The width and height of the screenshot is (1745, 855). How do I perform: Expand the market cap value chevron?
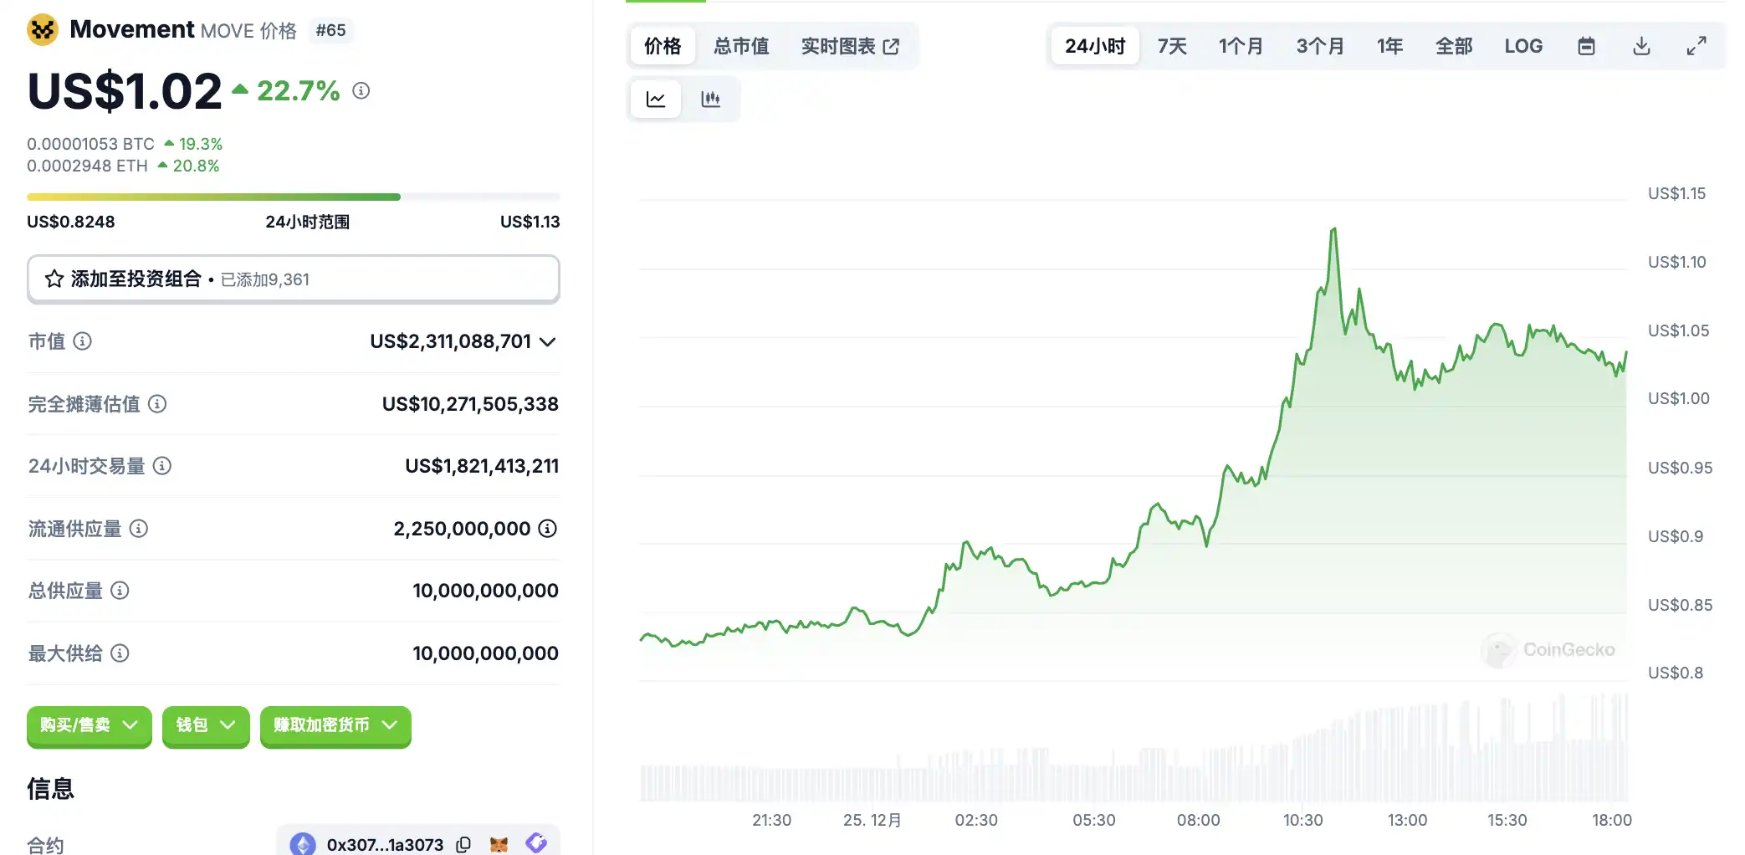pos(548,341)
